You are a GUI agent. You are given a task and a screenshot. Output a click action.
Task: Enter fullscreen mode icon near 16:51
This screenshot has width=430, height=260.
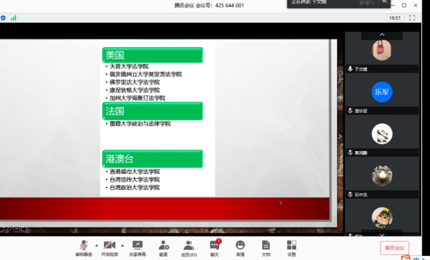click(x=412, y=18)
